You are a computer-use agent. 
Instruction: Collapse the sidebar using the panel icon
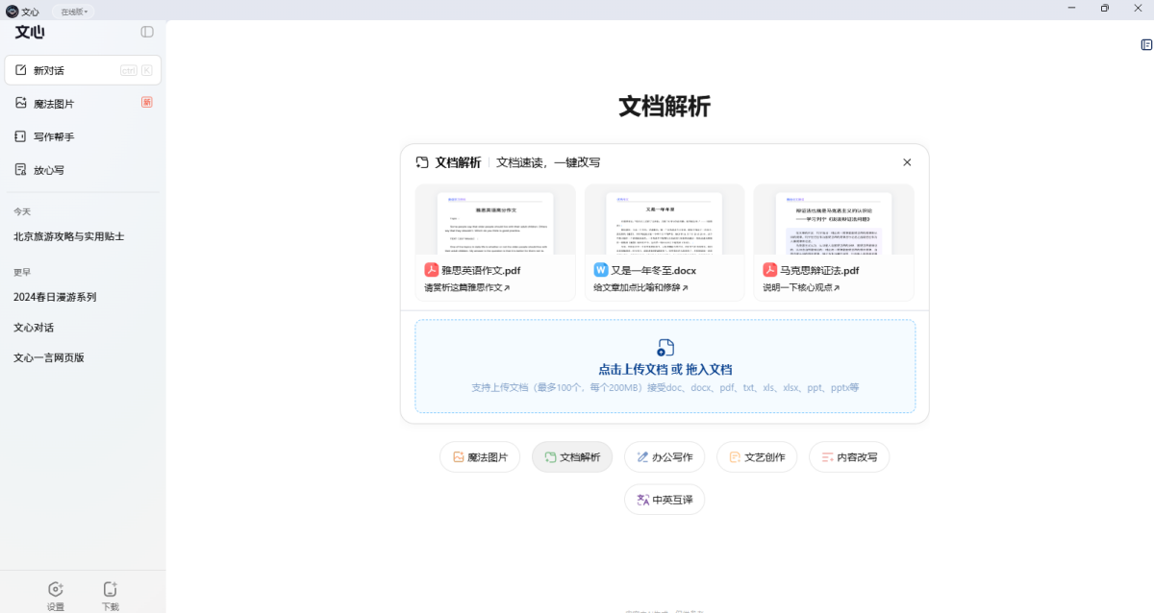pyautogui.click(x=146, y=32)
